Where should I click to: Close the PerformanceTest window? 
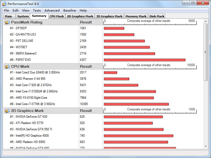click(x=203, y=3)
